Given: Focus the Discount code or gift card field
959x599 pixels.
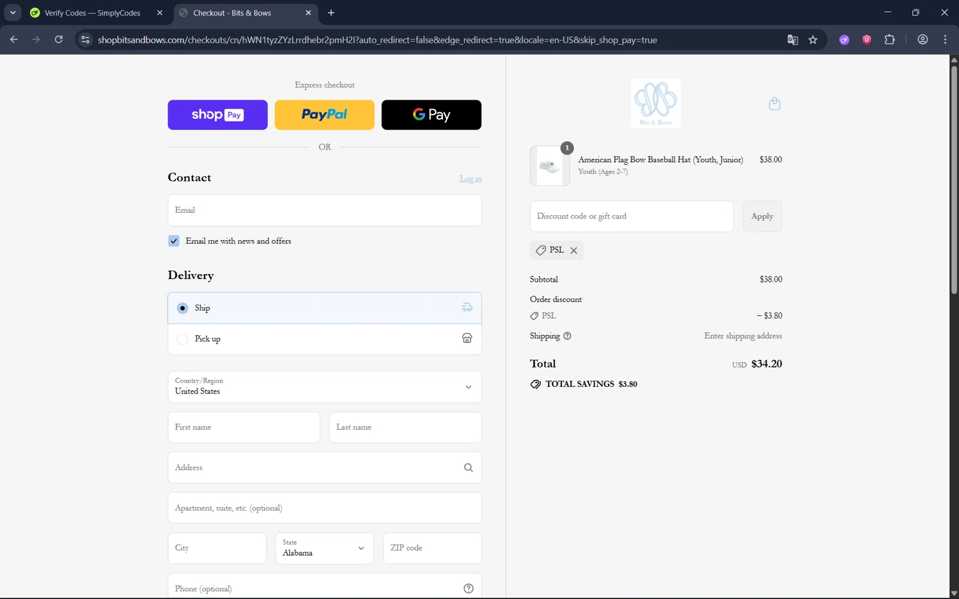Looking at the screenshot, I should (631, 216).
